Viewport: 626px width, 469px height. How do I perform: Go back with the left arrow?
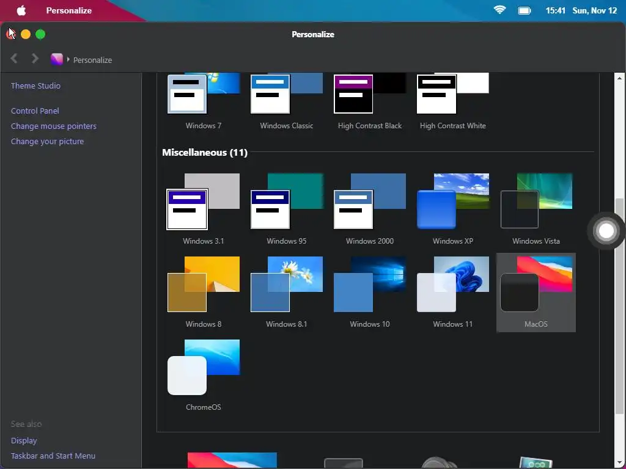(14, 59)
